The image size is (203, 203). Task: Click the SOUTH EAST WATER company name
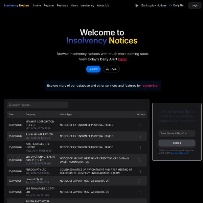[x=38, y=201]
